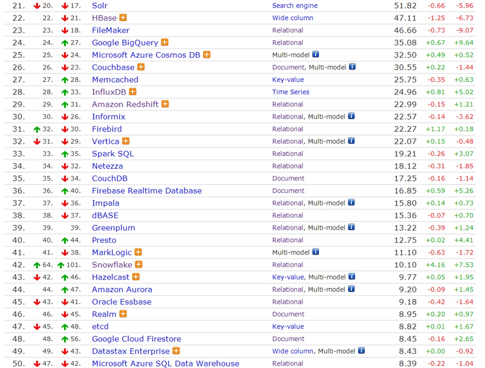Click the plus icon next to MarkLogic
This screenshot has width=485, height=368.
[x=138, y=252]
